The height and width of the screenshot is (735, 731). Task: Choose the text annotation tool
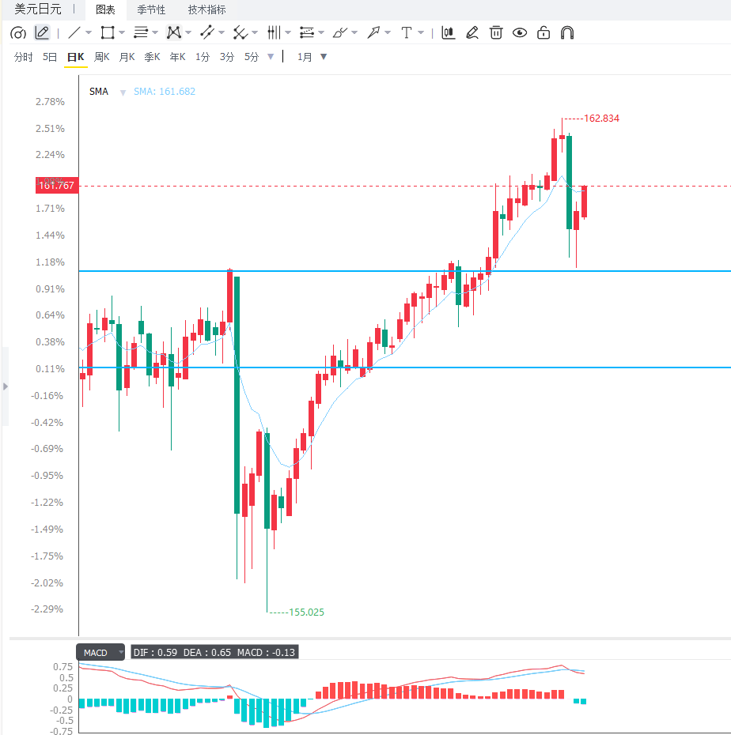click(407, 33)
